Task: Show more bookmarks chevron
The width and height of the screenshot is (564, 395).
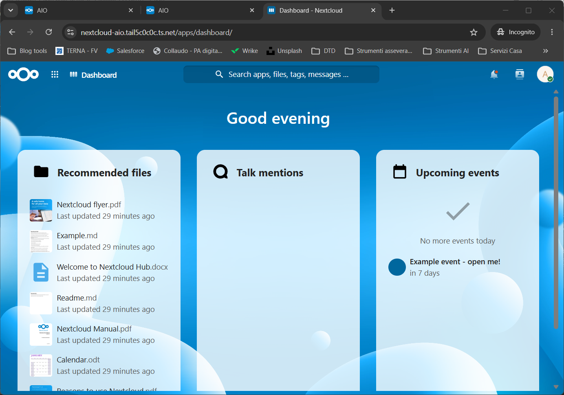Action: pos(546,51)
